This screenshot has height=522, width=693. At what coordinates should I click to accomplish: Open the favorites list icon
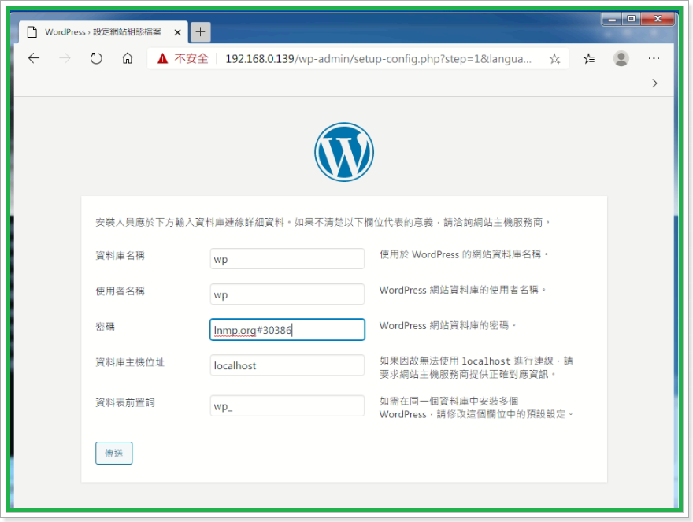(x=589, y=58)
